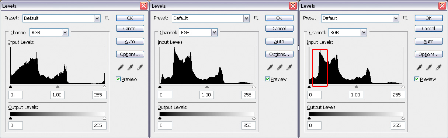The width and height of the screenshot is (448, 138).
Task: Select the black point eyedropper in left dialog
Action: (x=121, y=67)
